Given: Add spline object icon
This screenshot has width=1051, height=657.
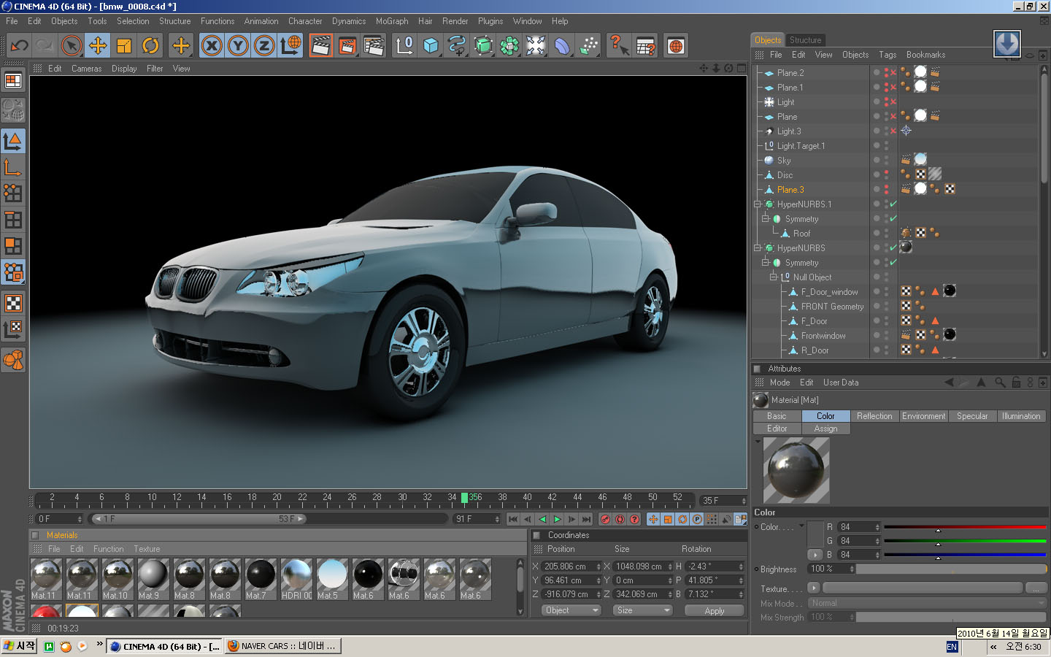Looking at the screenshot, I should pos(457,46).
